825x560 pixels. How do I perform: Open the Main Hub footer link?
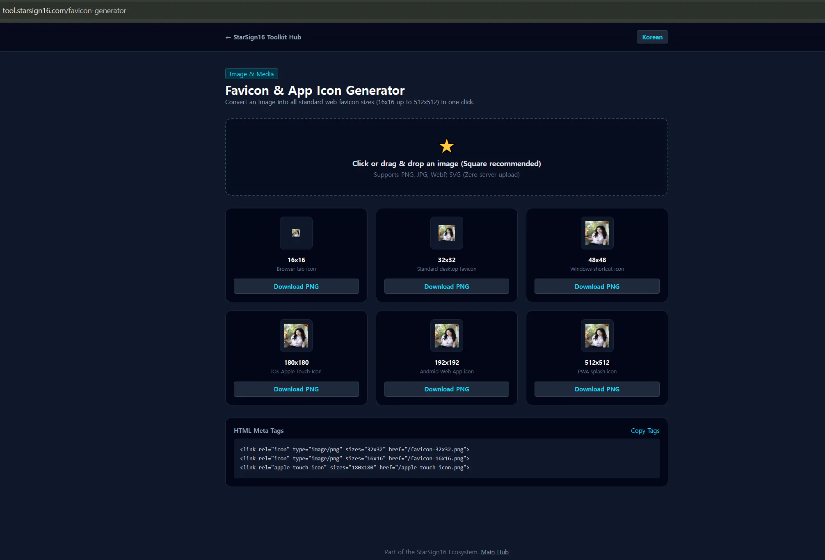click(x=494, y=552)
